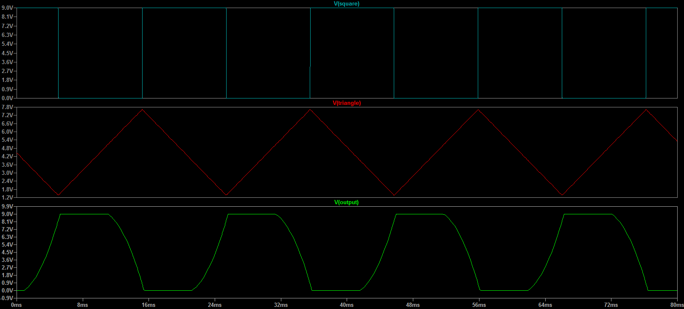
Task: Select the 16ms tick on time axis
Action: [x=149, y=305]
